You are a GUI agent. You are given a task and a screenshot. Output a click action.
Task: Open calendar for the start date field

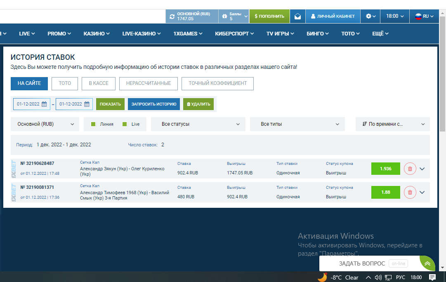tap(44, 104)
